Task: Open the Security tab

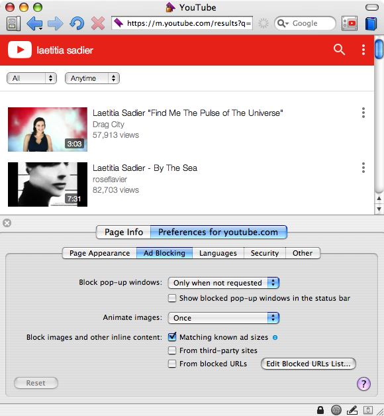Action: tap(265, 253)
